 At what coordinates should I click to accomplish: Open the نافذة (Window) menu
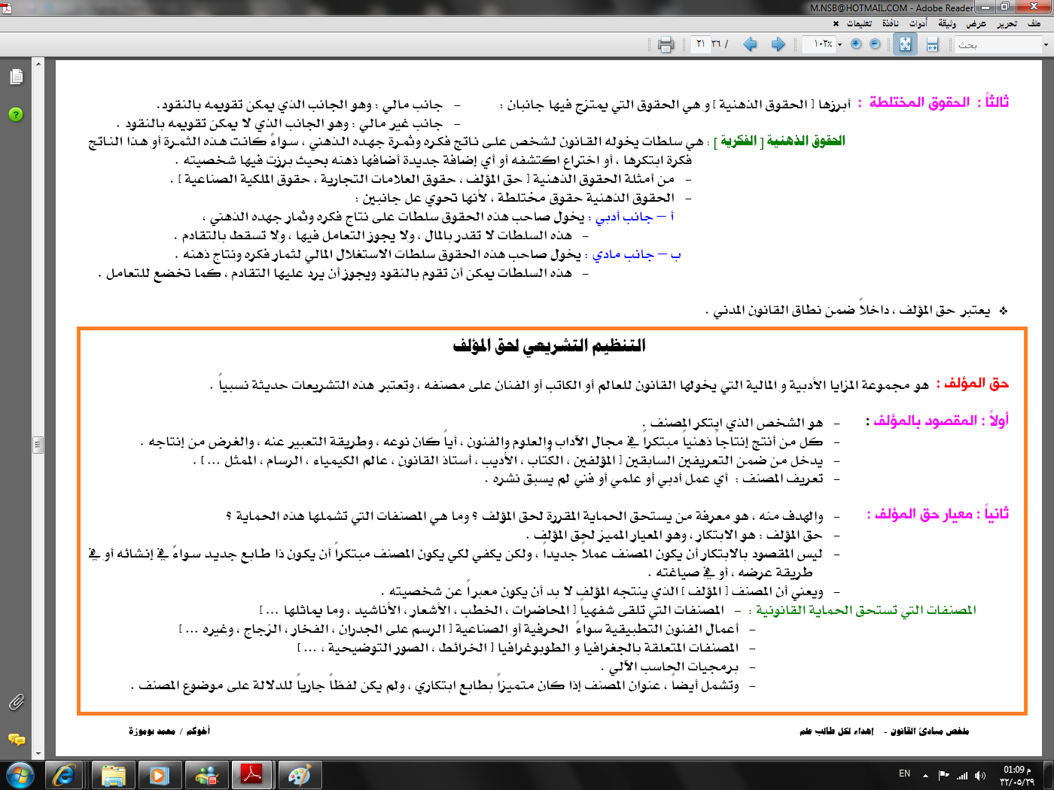(891, 23)
